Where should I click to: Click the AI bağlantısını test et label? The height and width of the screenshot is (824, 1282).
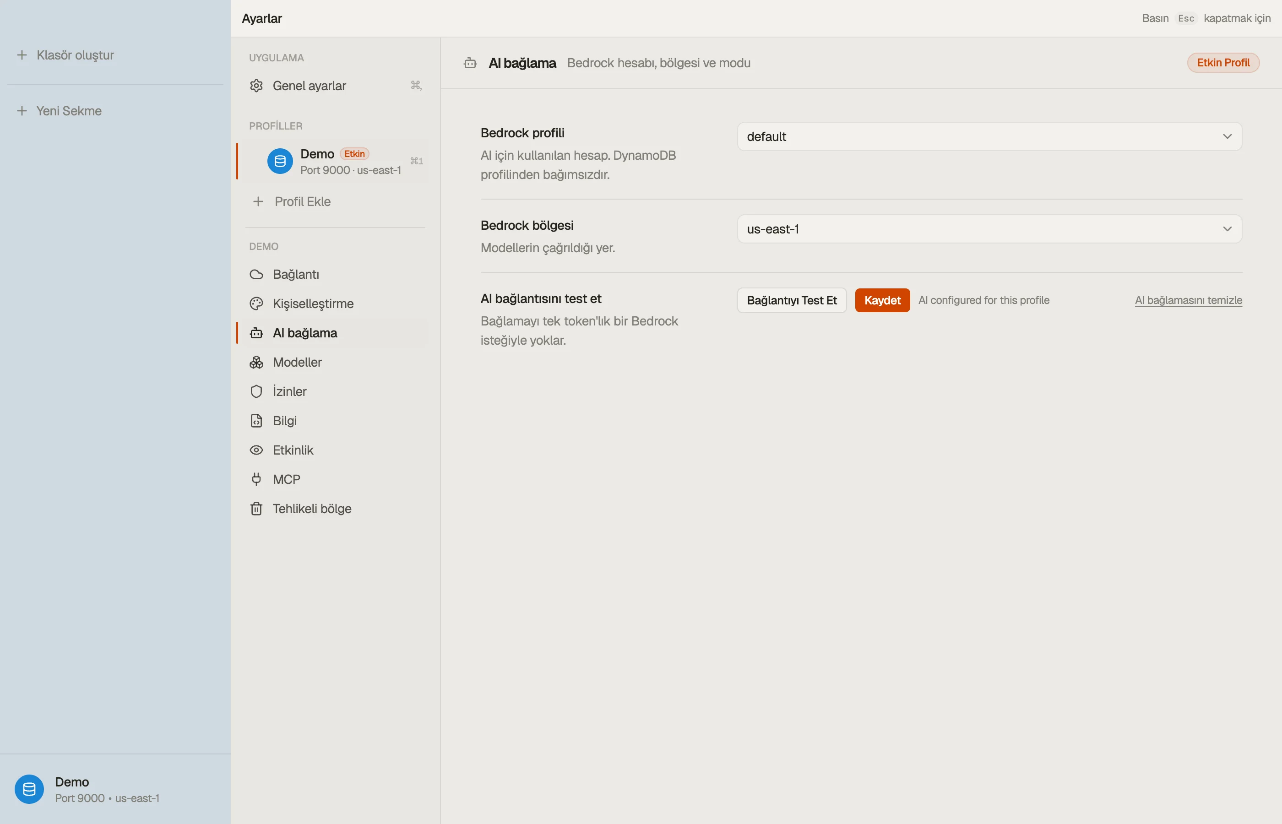click(540, 298)
